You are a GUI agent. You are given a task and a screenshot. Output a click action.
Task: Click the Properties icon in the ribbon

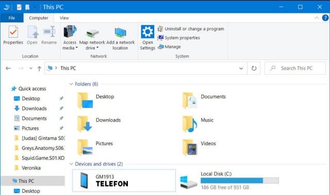(13, 32)
